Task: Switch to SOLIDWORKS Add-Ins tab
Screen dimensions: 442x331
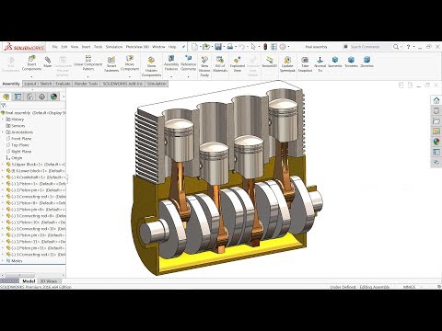Action: [x=122, y=84]
